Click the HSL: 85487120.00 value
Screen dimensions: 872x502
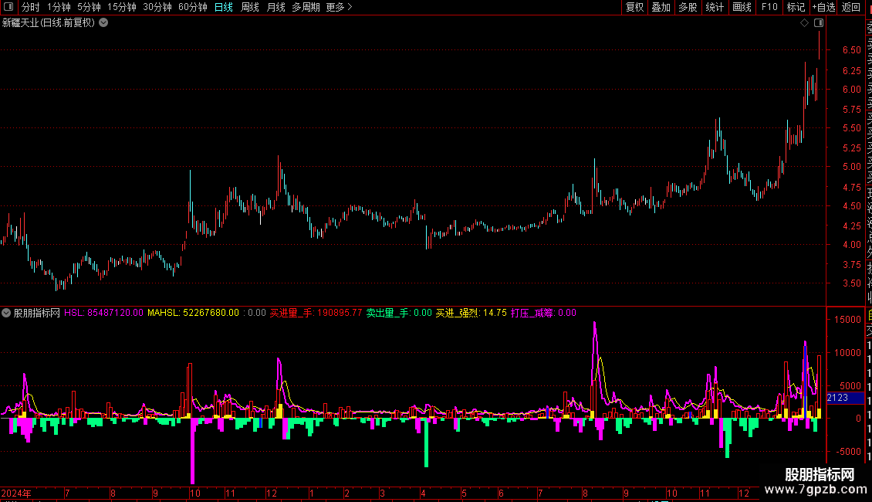pos(103,313)
